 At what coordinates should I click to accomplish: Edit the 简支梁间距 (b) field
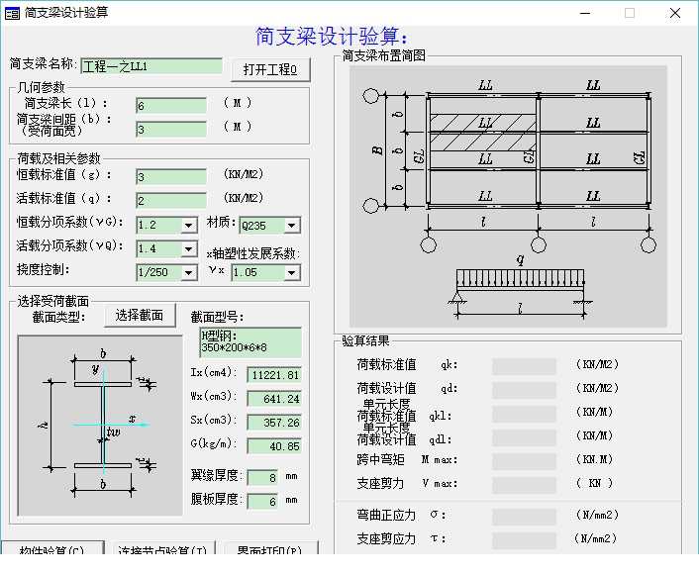[x=171, y=130]
